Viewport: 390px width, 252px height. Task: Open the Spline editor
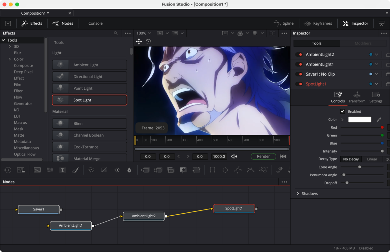(284, 23)
